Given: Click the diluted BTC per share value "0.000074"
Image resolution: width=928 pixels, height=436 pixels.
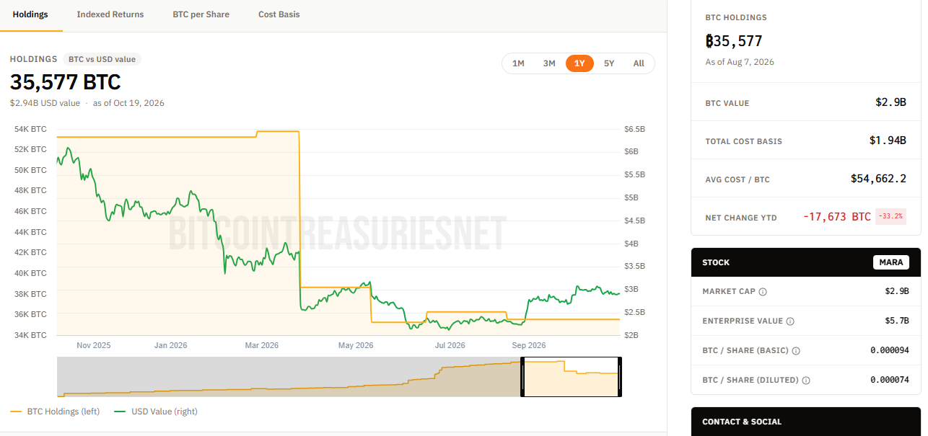Looking at the screenshot, I should point(890,380).
